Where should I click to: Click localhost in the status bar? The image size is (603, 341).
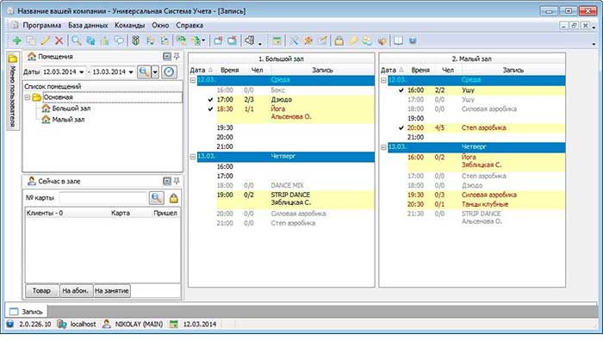83,324
